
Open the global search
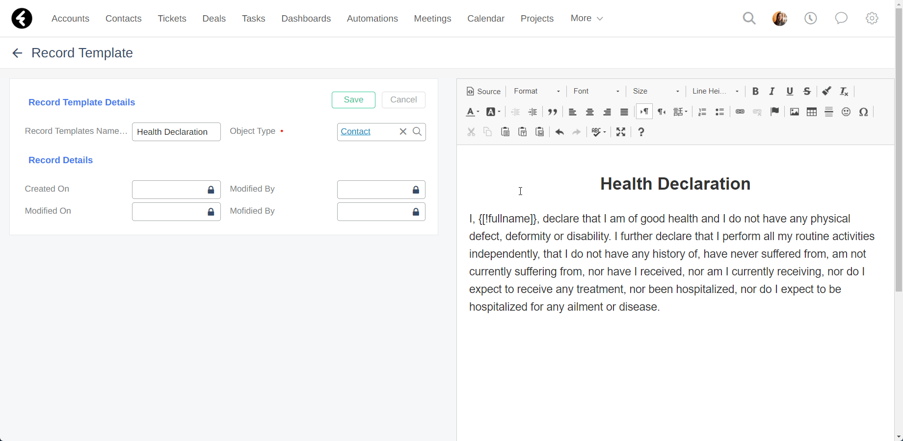[x=749, y=18]
